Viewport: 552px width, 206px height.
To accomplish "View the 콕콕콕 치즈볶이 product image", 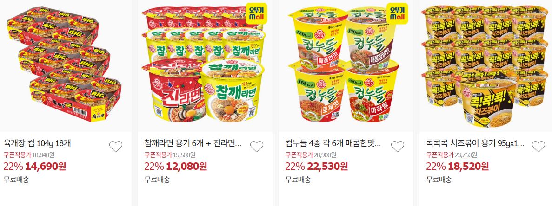I will 486,65.
